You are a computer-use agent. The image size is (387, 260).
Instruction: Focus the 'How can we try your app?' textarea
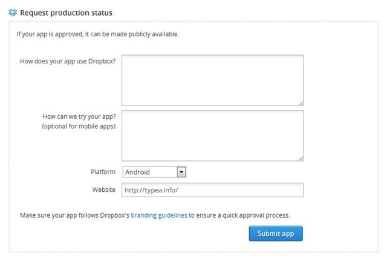[x=212, y=135]
